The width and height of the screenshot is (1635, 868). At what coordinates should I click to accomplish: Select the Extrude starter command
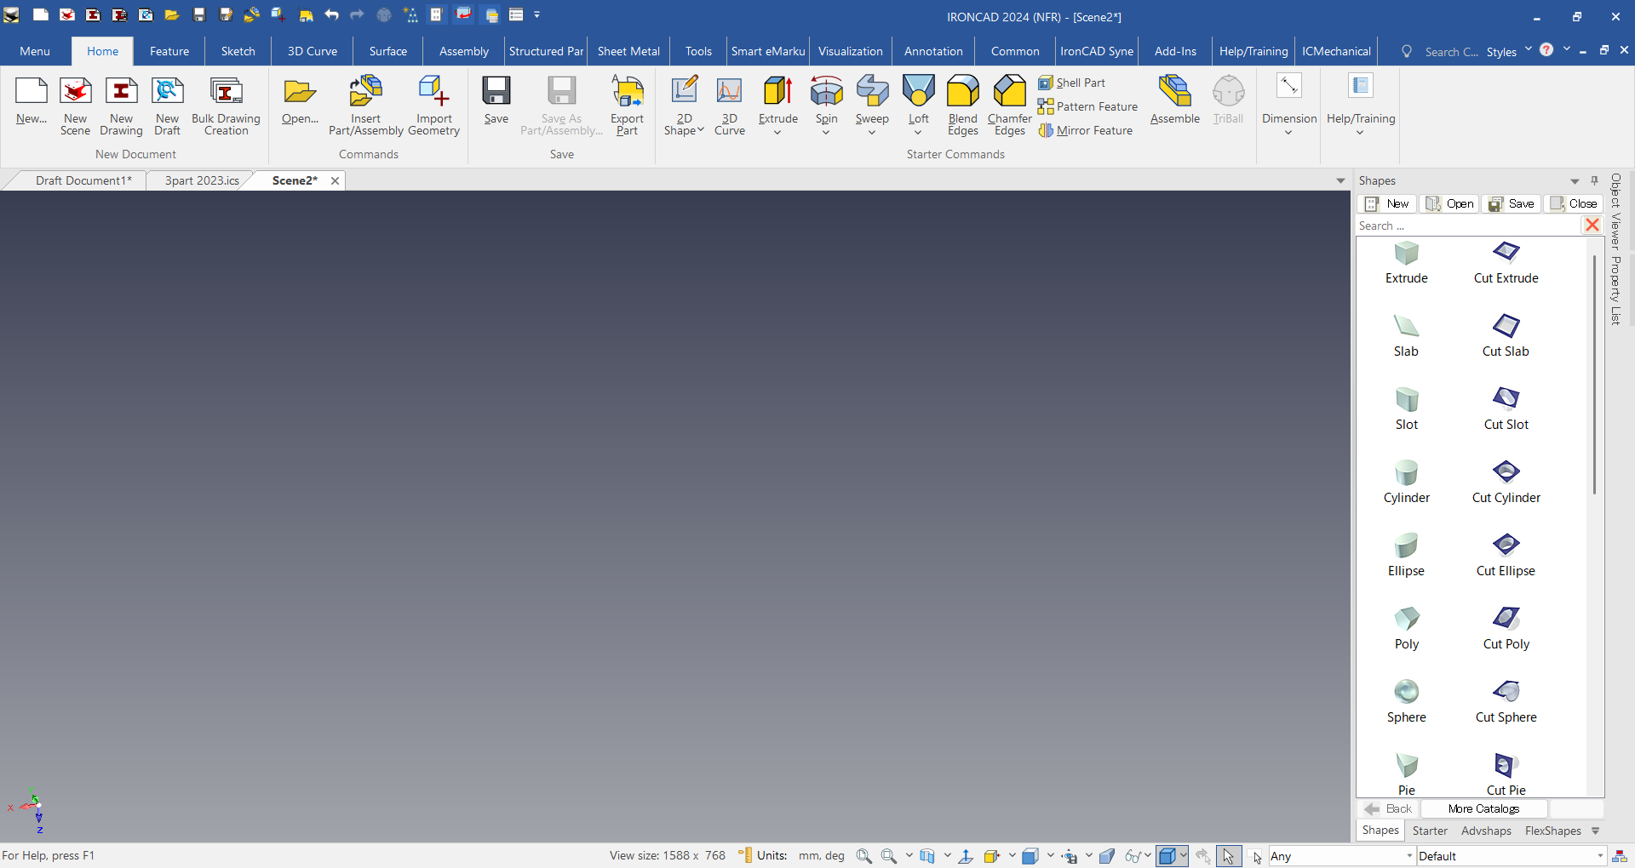pos(777,99)
